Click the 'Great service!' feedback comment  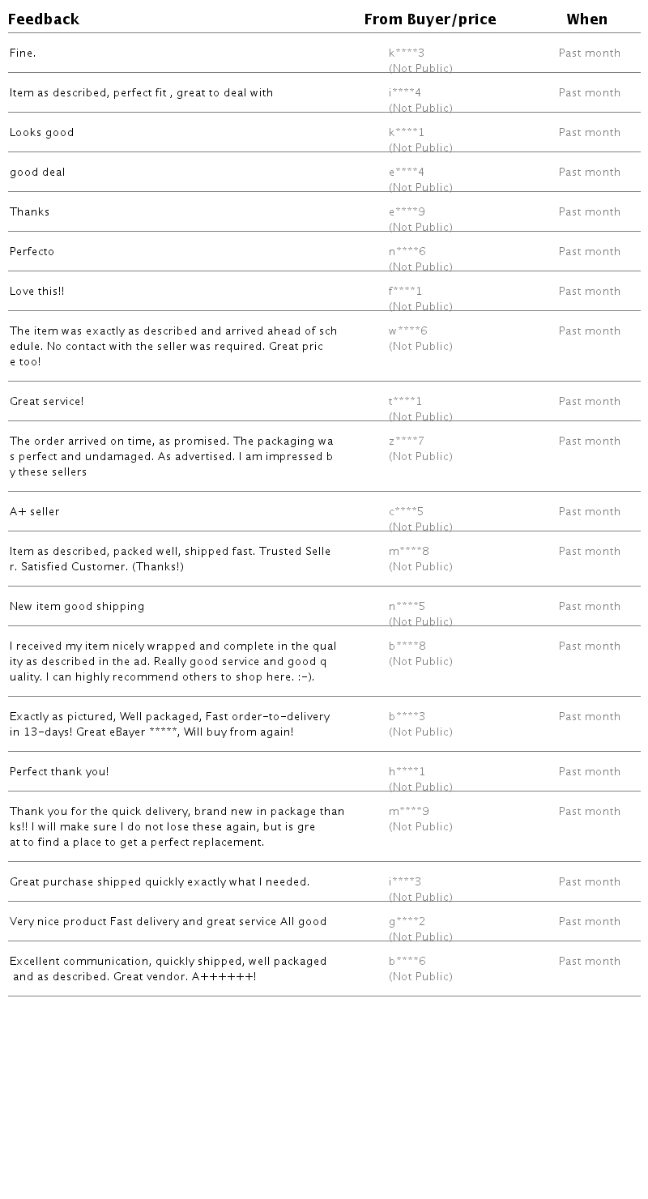(x=46, y=402)
